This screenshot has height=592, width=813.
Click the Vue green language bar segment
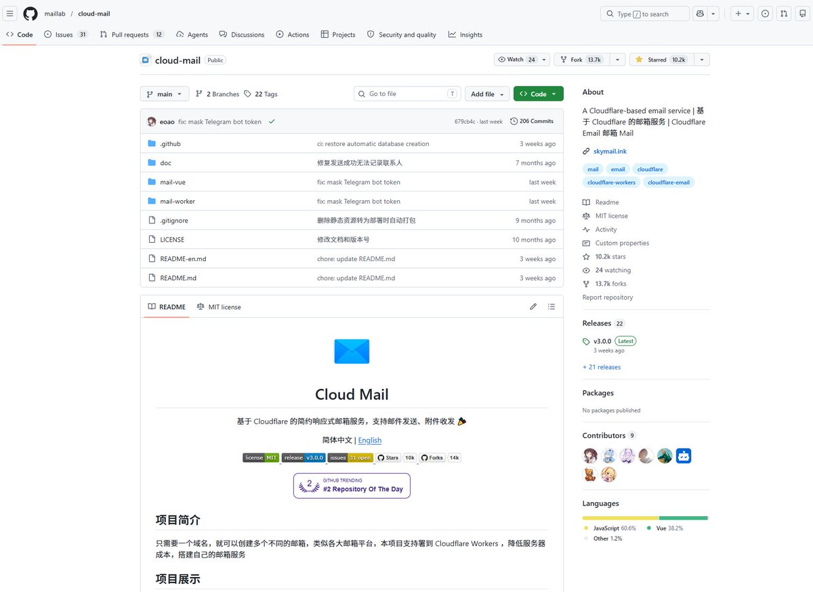[x=683, y=518]
